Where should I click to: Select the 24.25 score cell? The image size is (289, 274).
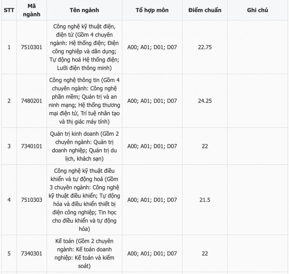click(205, 101)
